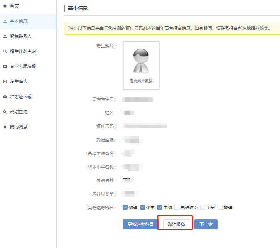280x248 pixels.
Task: Click the bell icon beside 我的消息
Action: [x=5, y=127]
